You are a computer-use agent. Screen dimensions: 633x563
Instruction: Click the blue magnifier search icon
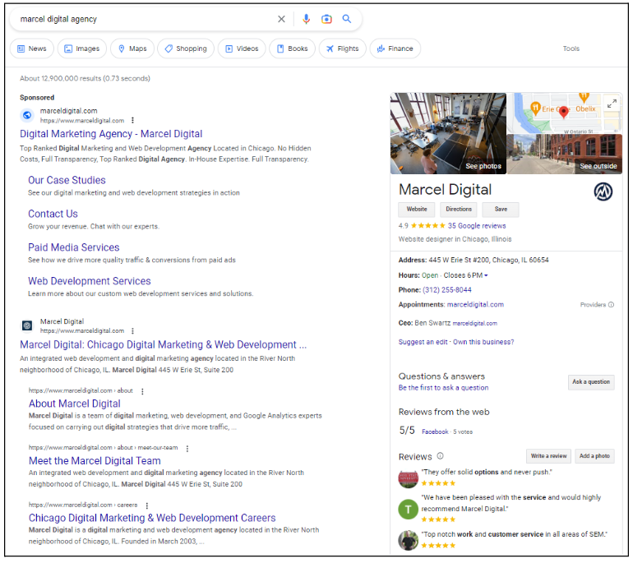(x=347, y=19)
